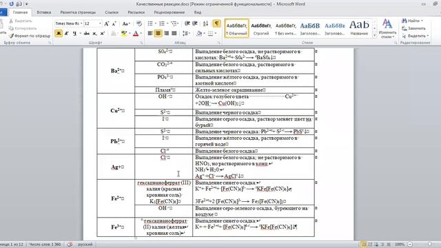Click numbered list icon
Image resolution: width=441 pixels, height=248 pixels.
(162, 23)
